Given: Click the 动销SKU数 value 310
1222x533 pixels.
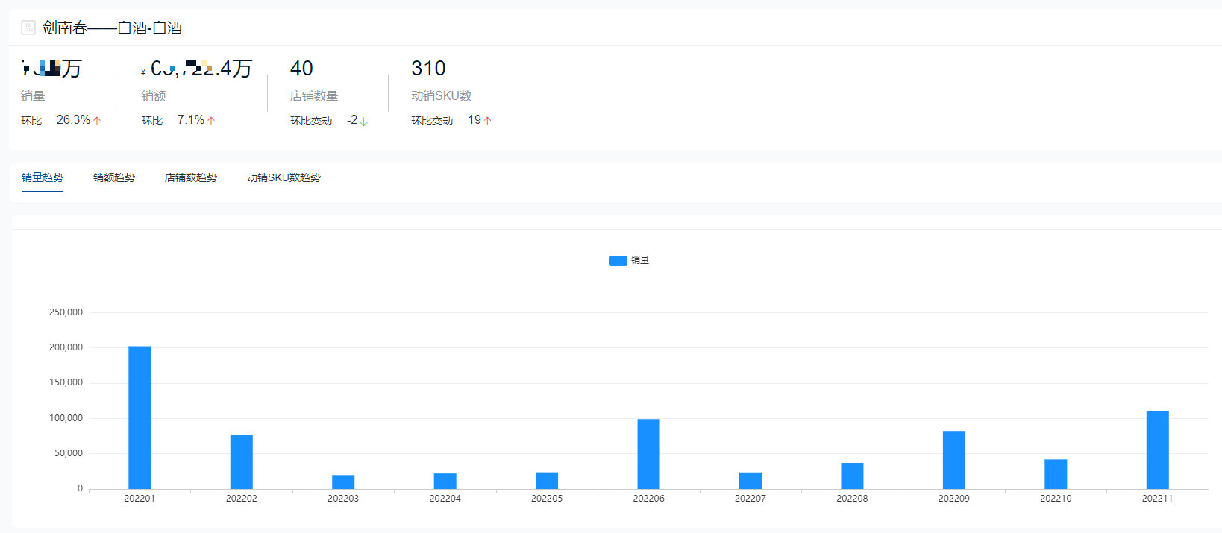Looking at the screenshot, I should click(x=428, y=69).
